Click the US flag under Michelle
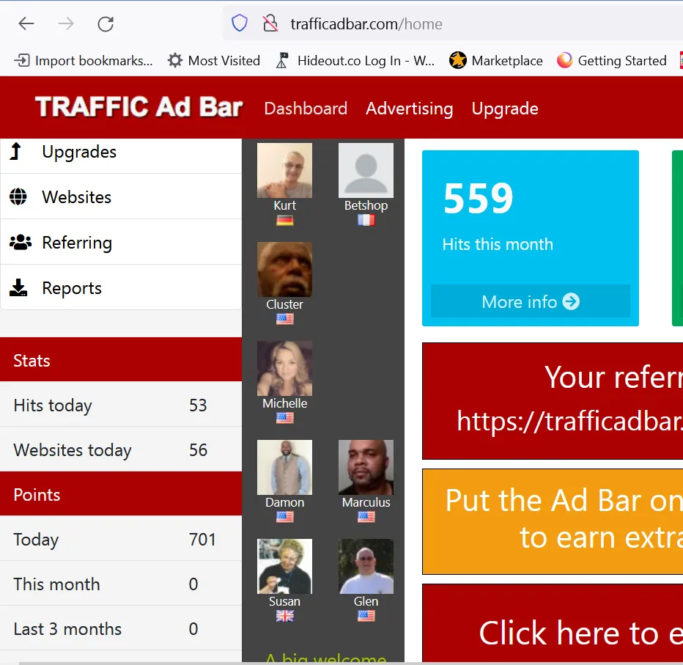The image size is (683, 665). 285,419
